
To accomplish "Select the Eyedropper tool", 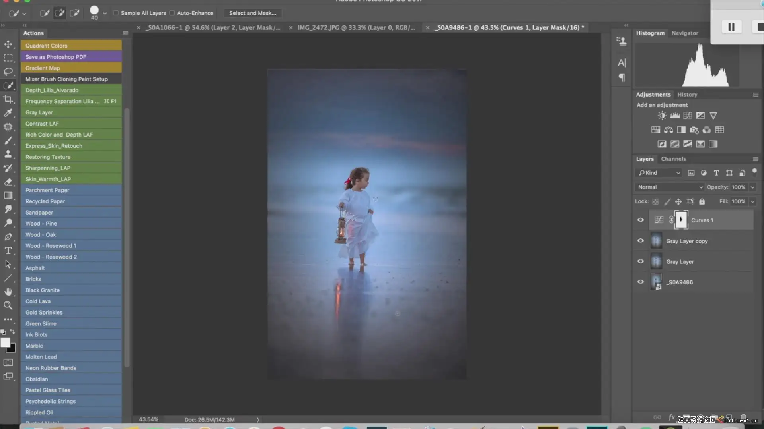I will 8,113.
